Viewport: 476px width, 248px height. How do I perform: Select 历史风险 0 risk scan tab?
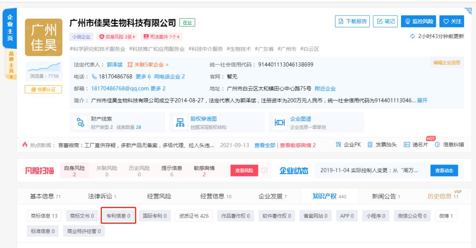pyautogui.click(x=139, y=171)
